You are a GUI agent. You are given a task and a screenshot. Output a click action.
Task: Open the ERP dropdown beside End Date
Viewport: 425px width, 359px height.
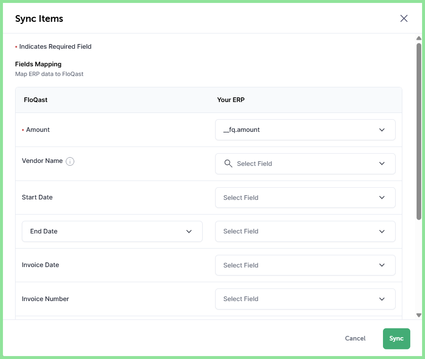[x=305, y=231]
